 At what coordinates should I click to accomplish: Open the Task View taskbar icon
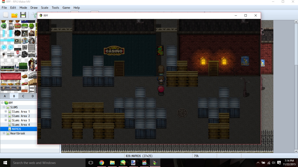91,163
